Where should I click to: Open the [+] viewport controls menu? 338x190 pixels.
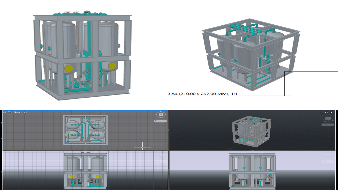[5, 112]
